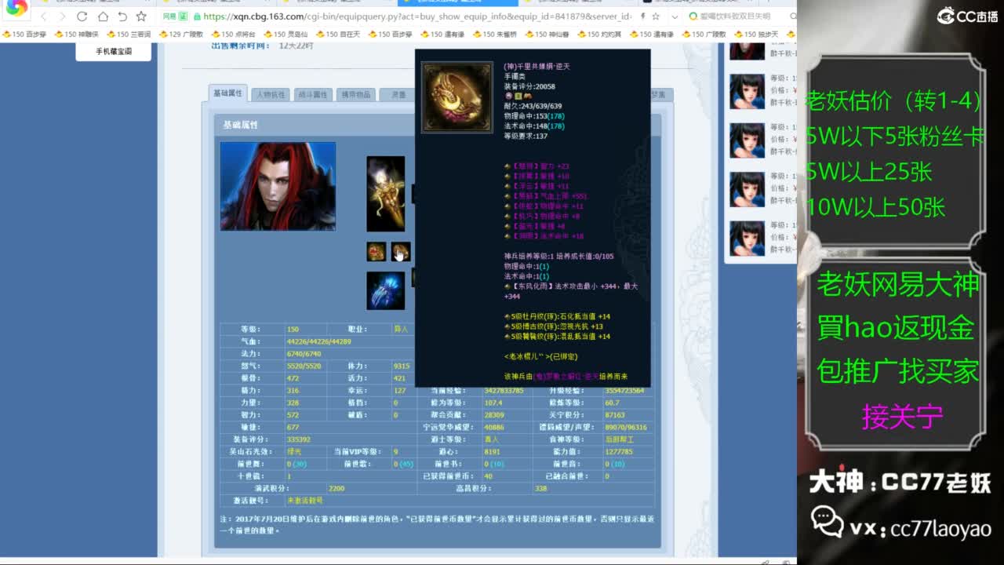
Task: Reload the page with the refresh icon
Action: pos(82,16)
